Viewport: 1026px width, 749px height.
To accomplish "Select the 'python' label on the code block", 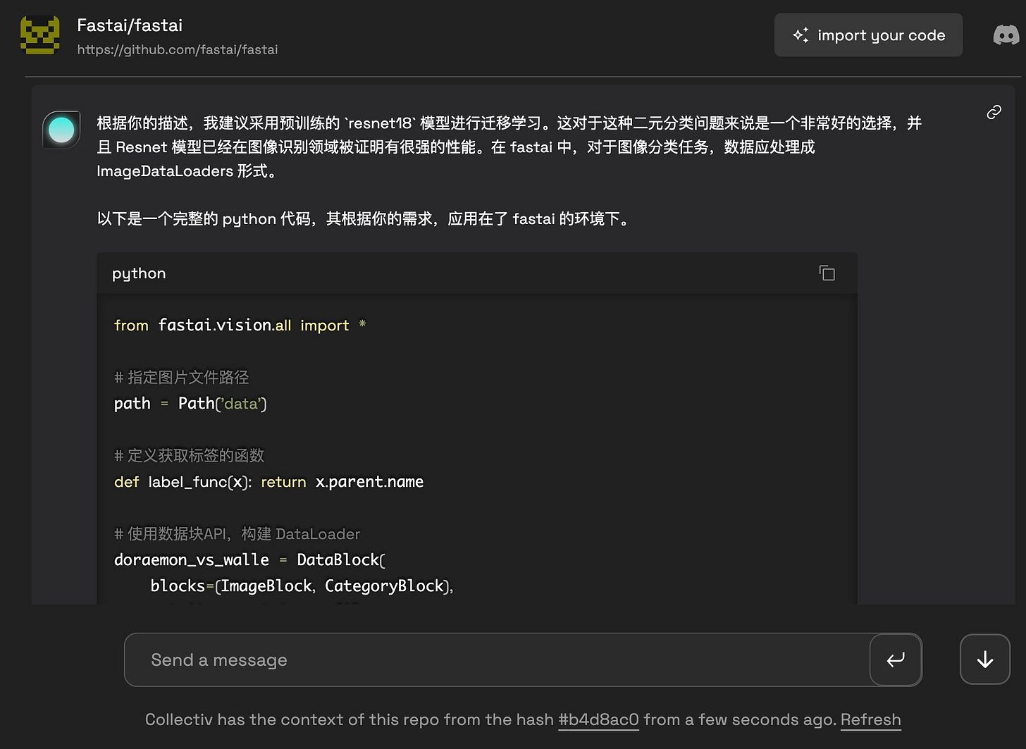I will coord(138,273).
